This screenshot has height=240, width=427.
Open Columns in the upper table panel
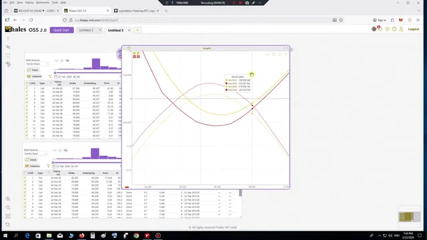(x=34, y=77)
